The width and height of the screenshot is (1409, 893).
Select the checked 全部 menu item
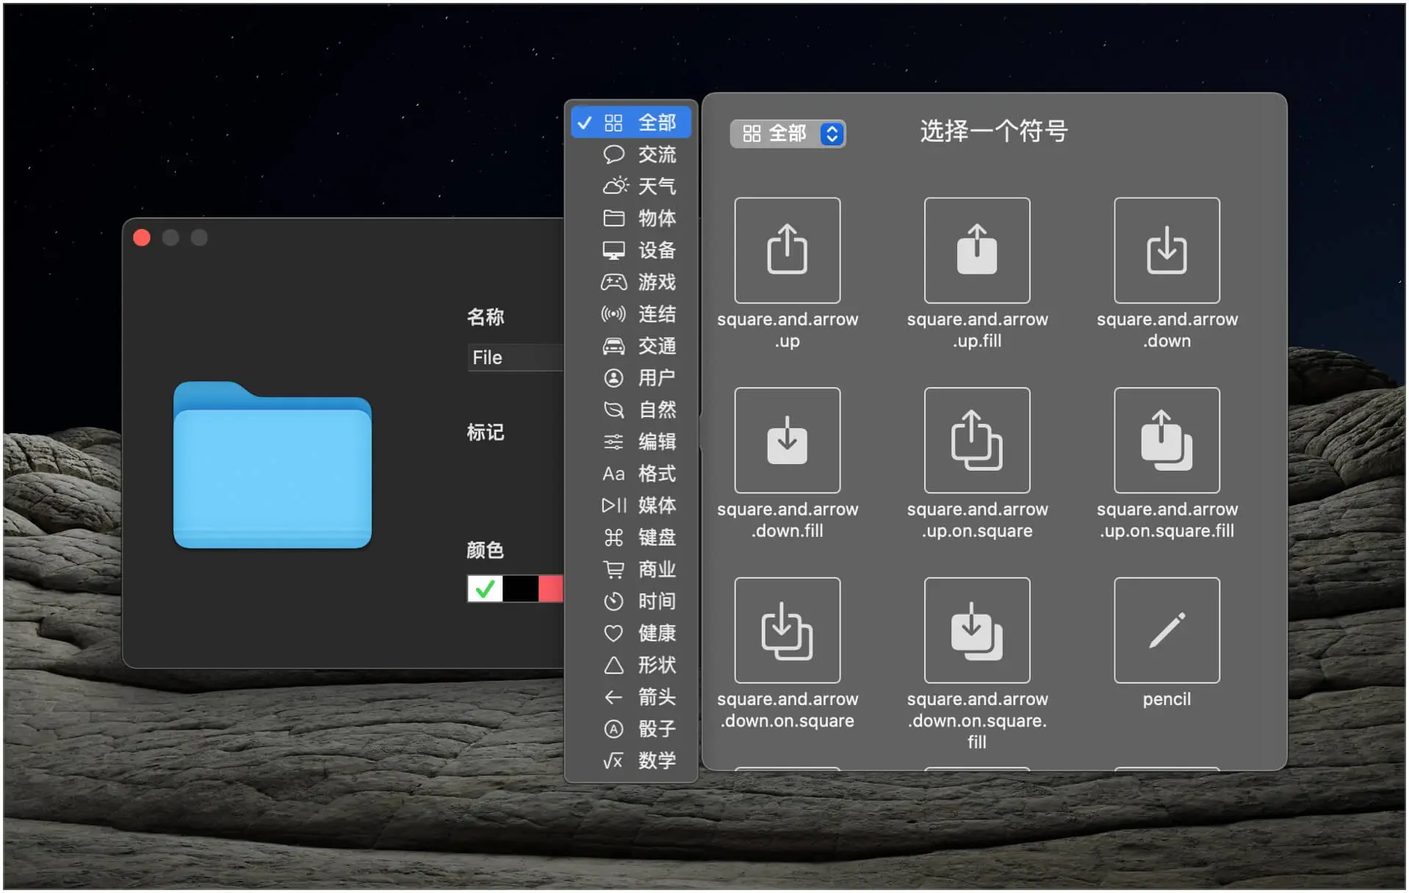[x=631, y=123]
